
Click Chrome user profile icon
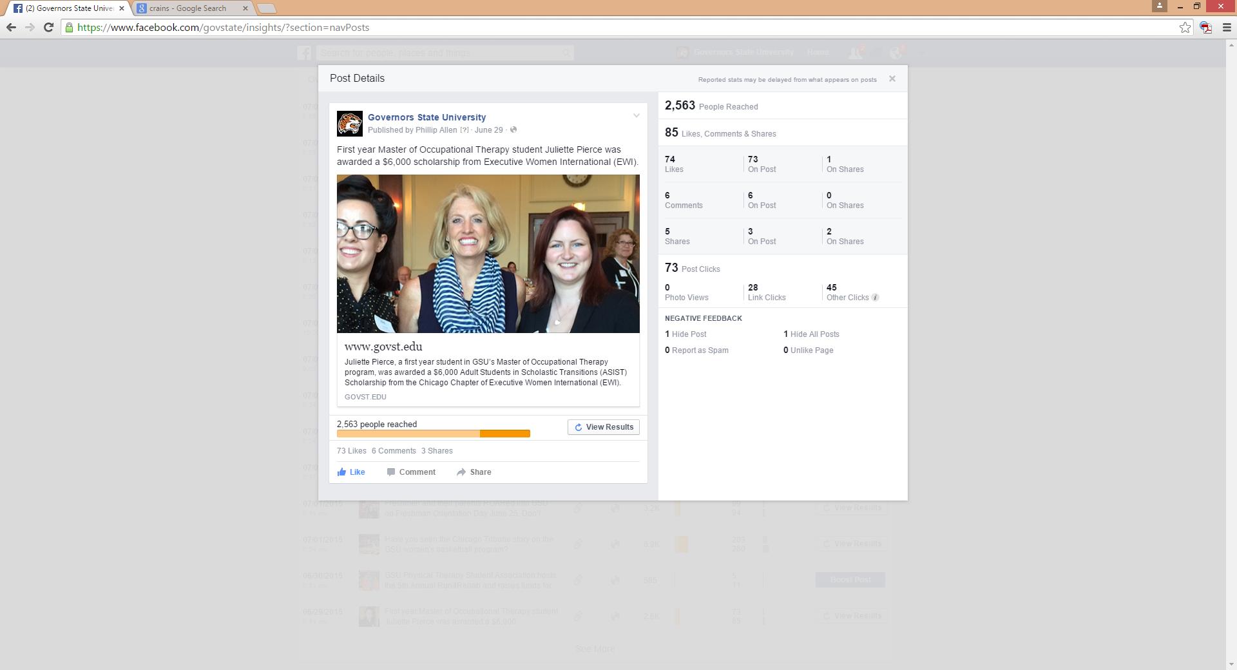(x=1159, y=6)
